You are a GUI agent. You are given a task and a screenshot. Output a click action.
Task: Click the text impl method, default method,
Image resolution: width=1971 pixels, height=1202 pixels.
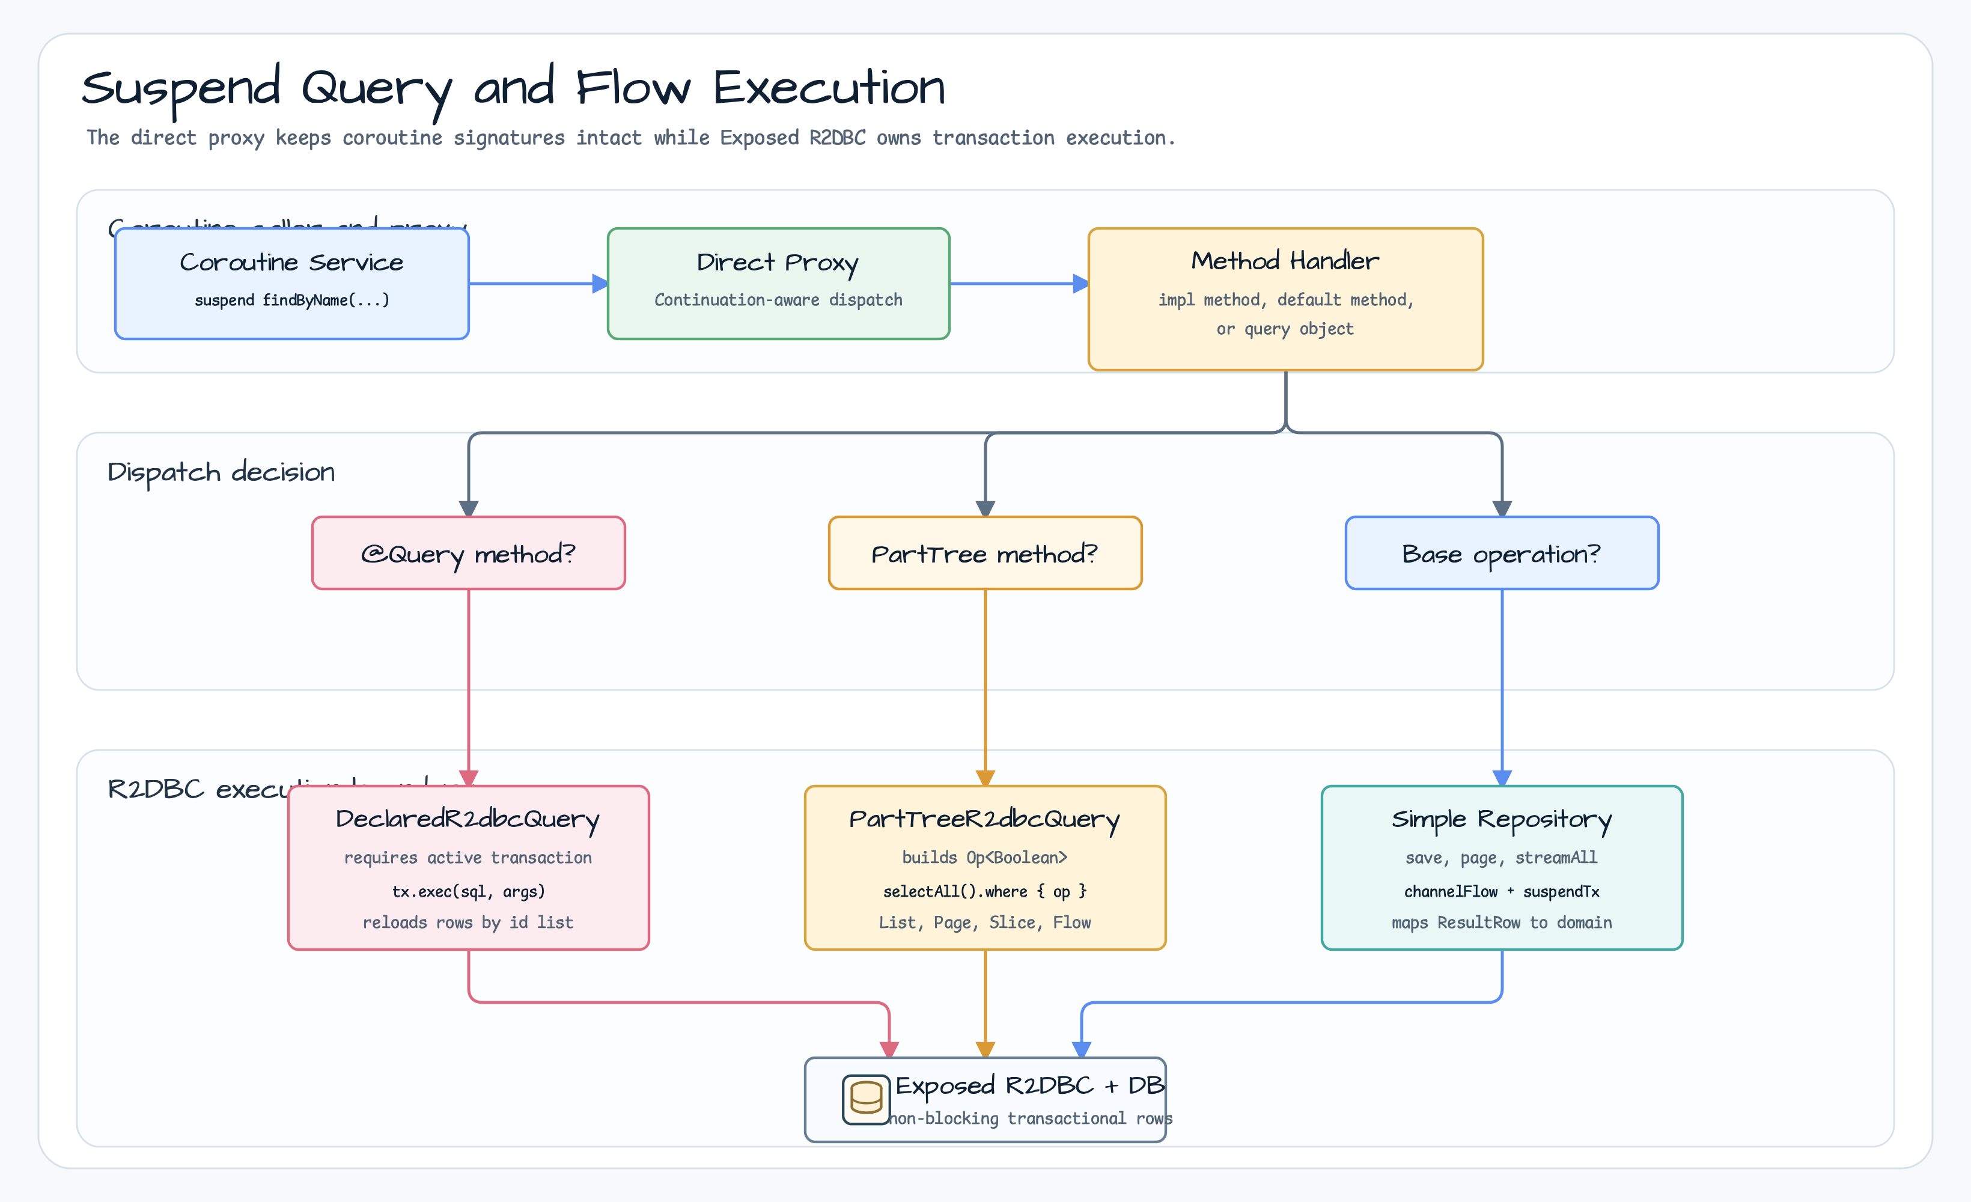(1287, 300)
